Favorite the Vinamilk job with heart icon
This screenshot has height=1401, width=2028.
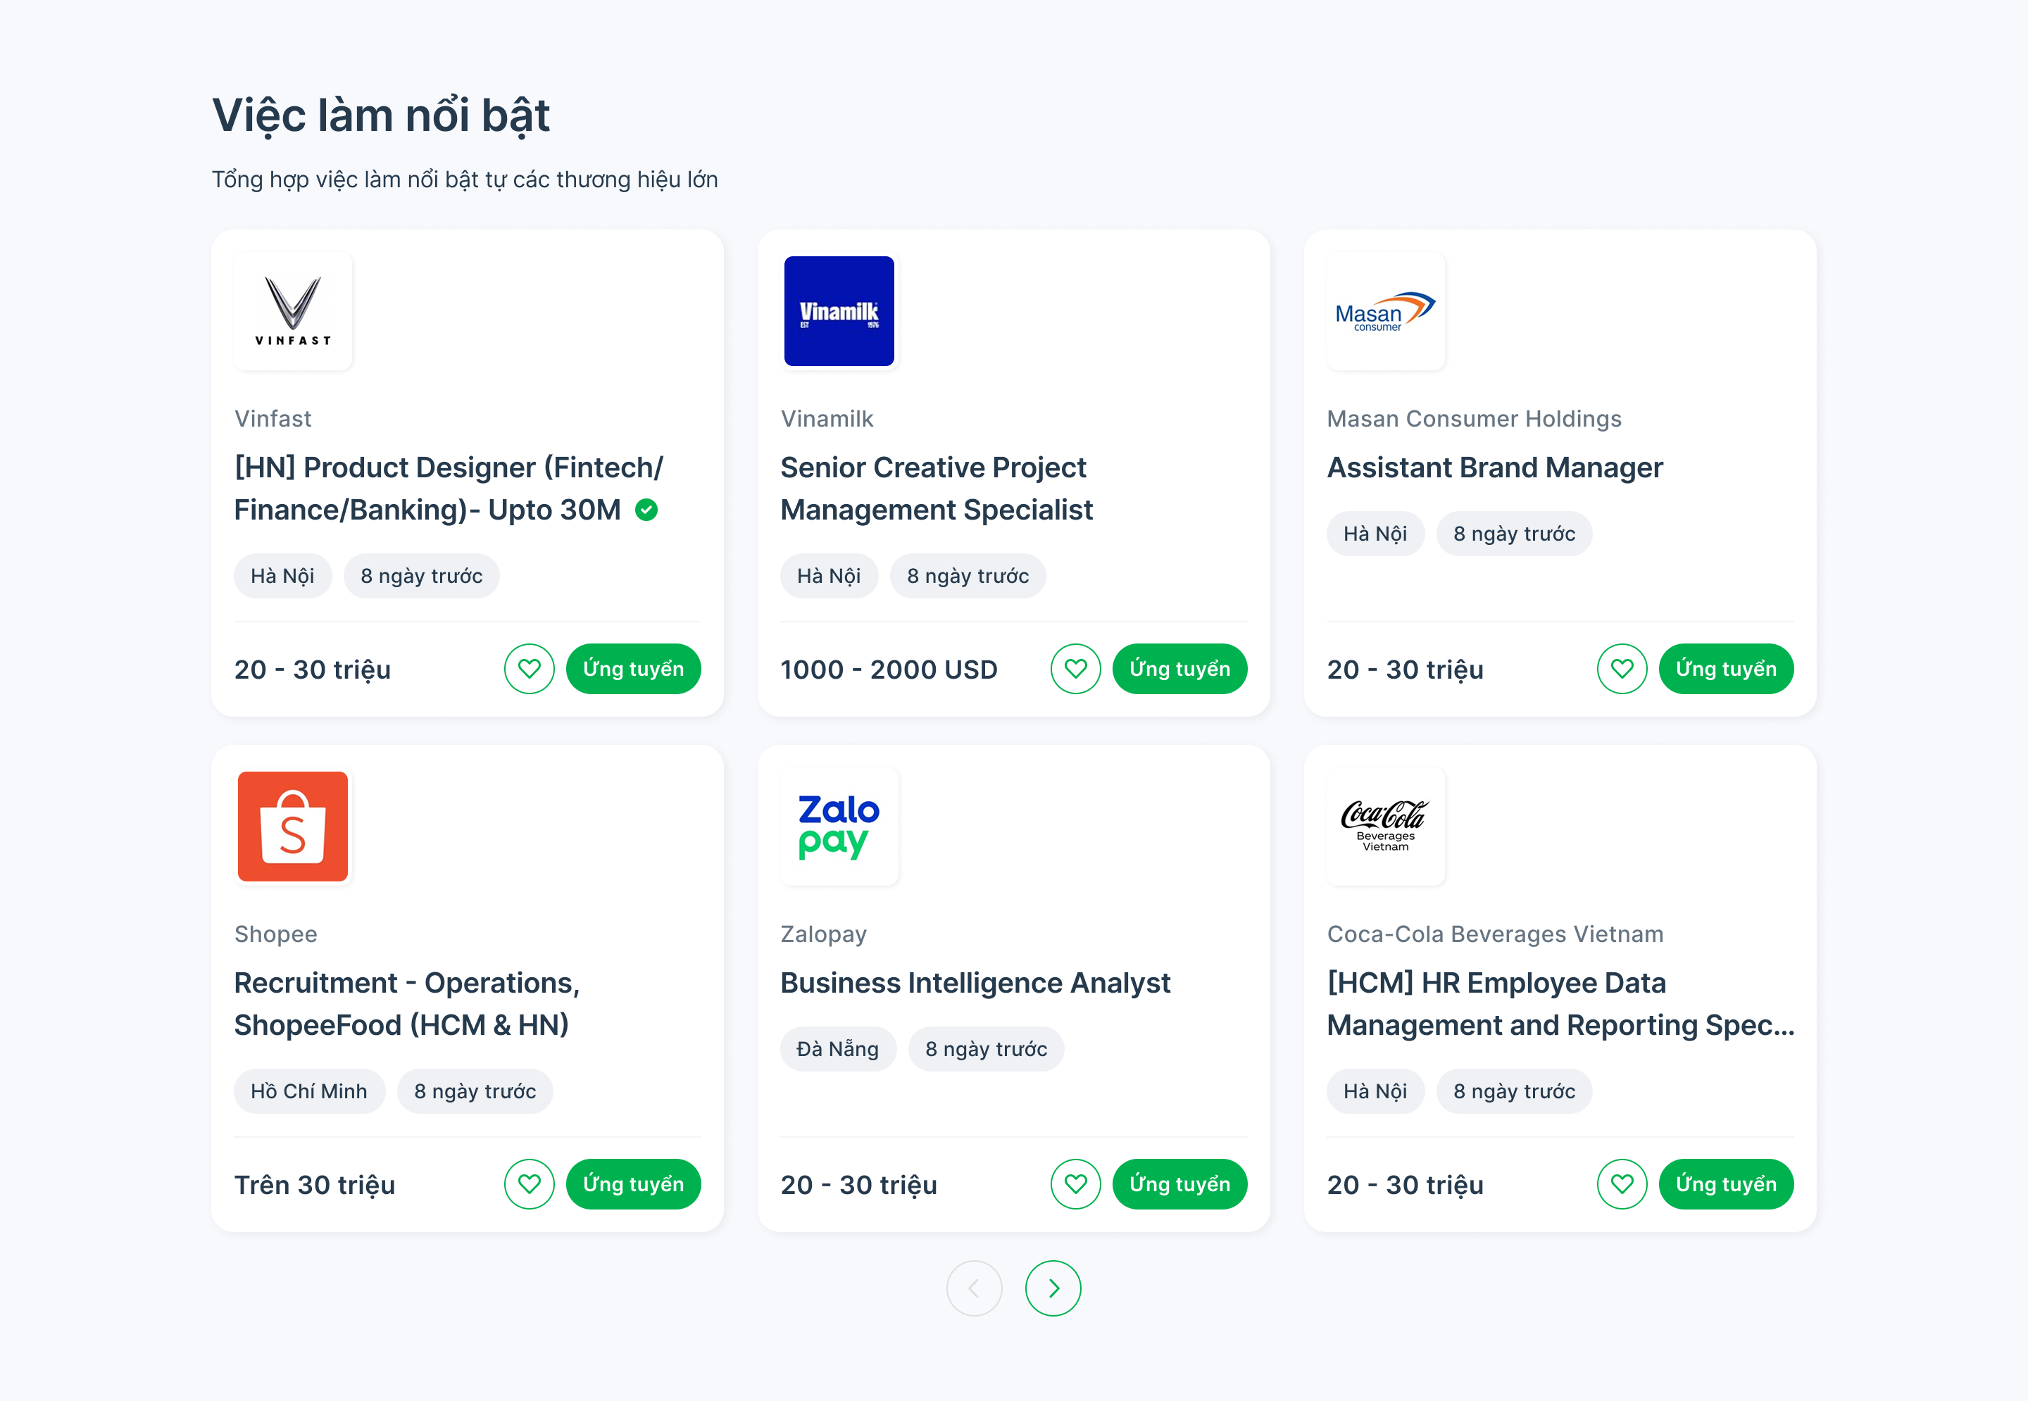click(1075, 669)
